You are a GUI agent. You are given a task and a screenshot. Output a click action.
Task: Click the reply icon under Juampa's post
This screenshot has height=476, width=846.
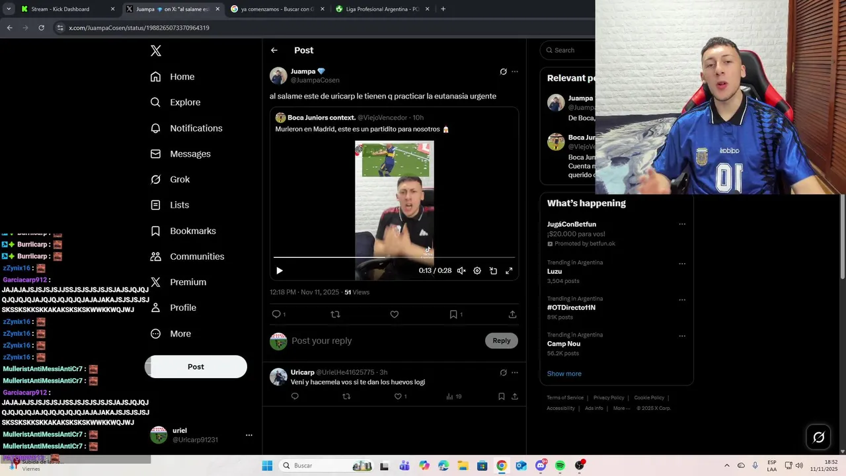(x=277, y=315)
